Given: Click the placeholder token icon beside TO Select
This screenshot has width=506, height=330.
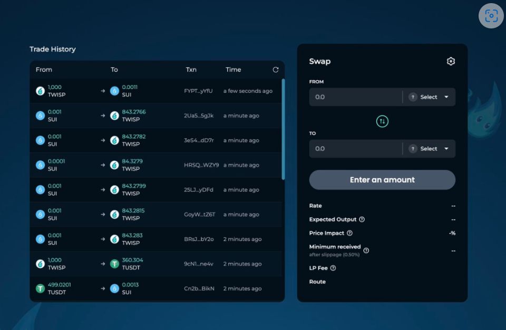Looking at the screenshot, I should click(413, 148).
